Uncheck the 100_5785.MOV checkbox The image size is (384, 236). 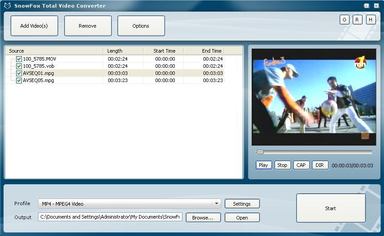pos(19,59)
